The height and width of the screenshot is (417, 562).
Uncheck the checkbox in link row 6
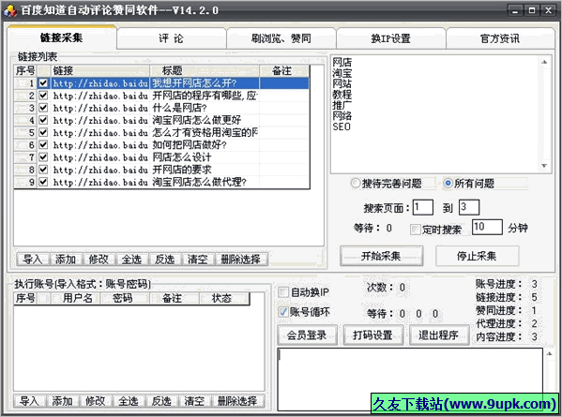point(43,145)
